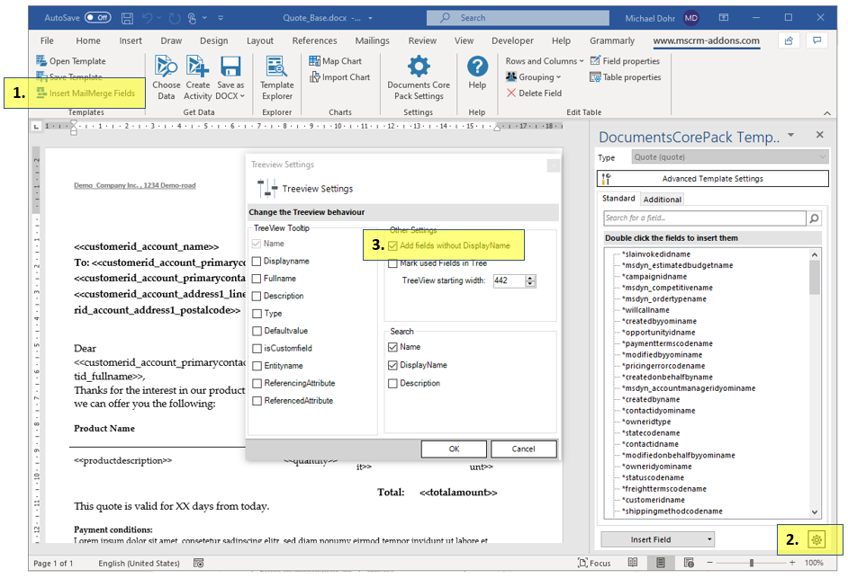Image resolution: width=848 pixels, height=578 pixels.
Task: Check the Displayname tooltip checkbox
Action: (257, 262)
